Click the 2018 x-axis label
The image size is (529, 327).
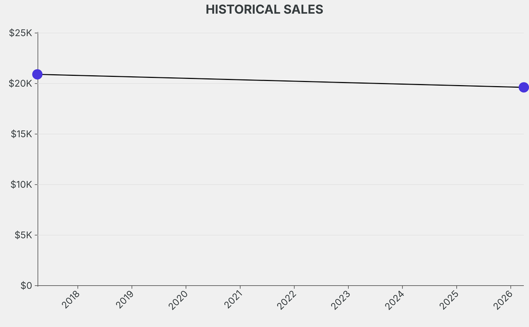[x=71, y=300]
